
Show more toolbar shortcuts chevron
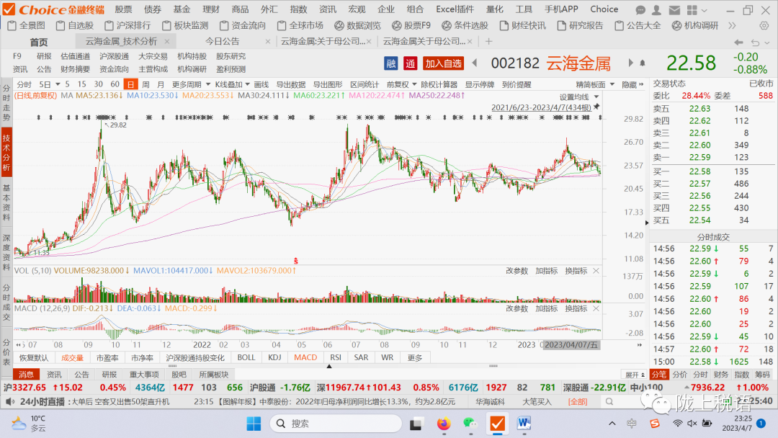tap(732, 26)
